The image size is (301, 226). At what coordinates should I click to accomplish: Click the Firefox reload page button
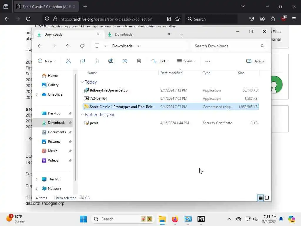coord(28,19)
